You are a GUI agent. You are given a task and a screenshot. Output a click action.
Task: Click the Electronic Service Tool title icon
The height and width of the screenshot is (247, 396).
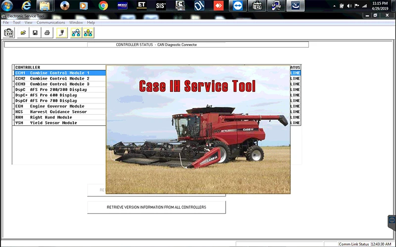(3, 16)
